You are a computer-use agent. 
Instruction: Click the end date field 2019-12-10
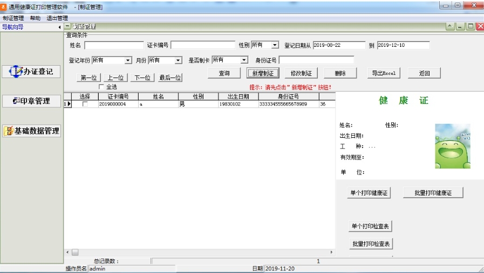pos(403,45)
